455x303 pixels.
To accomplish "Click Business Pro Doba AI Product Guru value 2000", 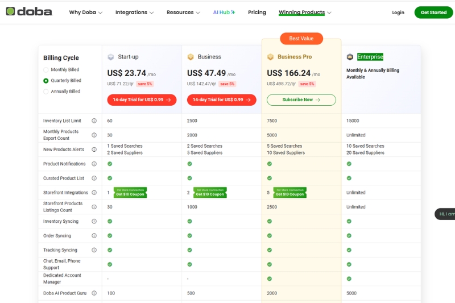I will pos(272,293).
